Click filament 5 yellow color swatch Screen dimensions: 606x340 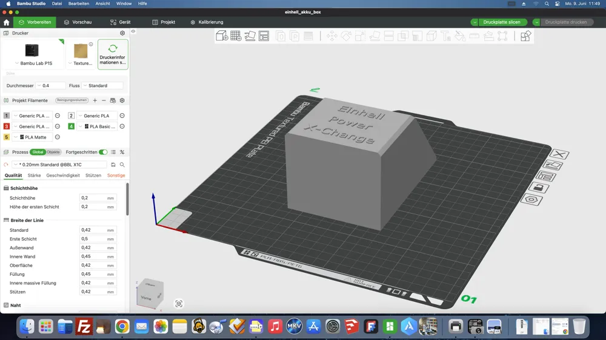7,137
